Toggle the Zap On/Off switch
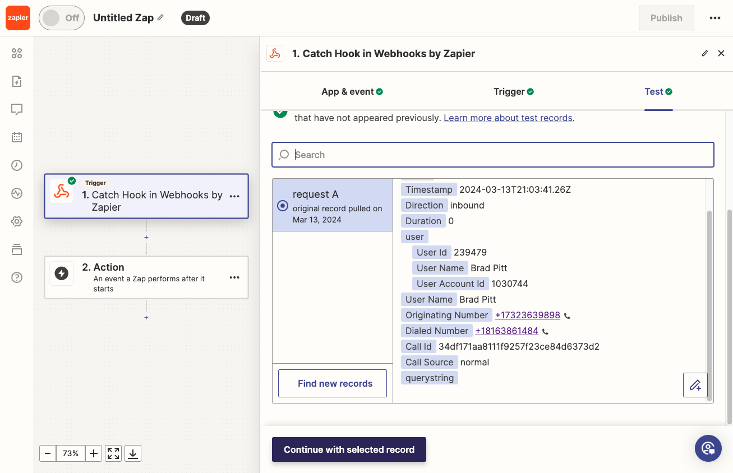The image size is (733, 473). tap(62, 18)
